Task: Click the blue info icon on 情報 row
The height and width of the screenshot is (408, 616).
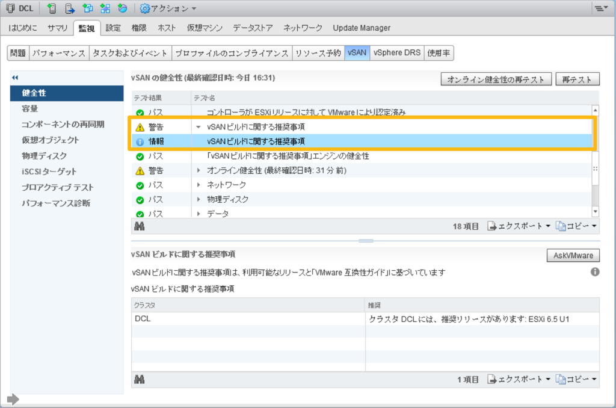Action: (x=140, y=142)
